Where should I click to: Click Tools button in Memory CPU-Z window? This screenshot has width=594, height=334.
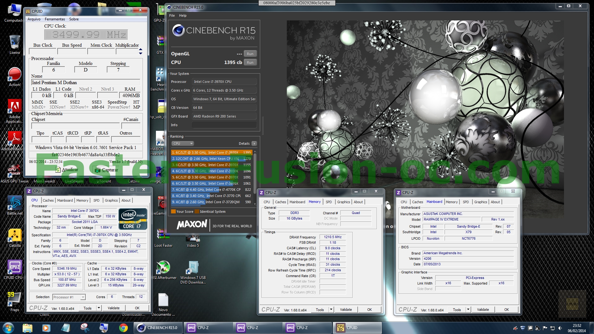click(x=320, y=310)
